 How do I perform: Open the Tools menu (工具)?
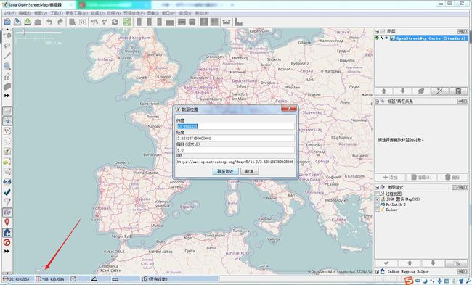pos(57,13)
